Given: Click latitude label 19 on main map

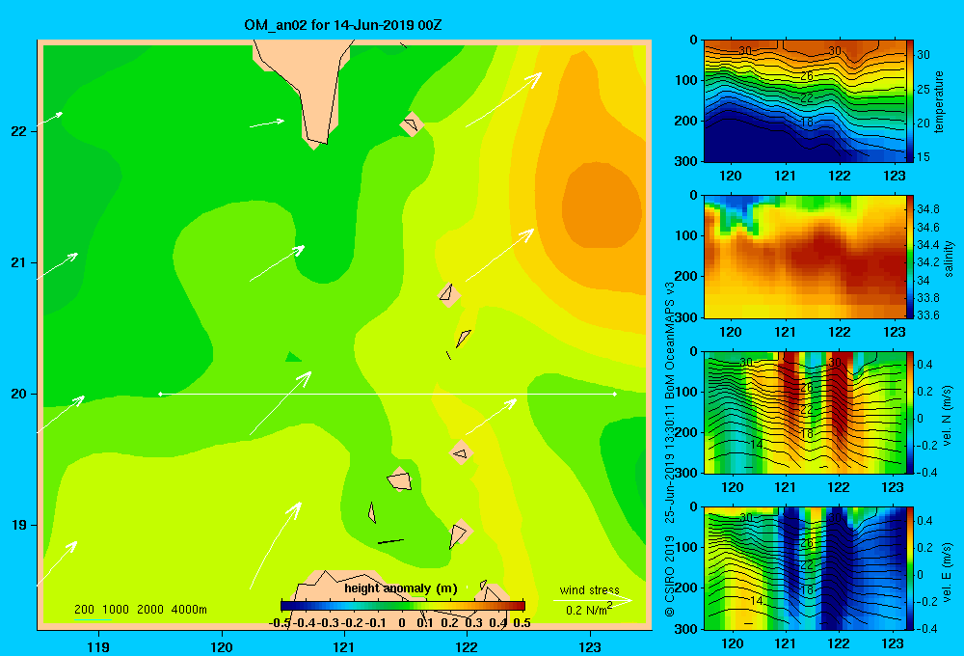Looking at the screenshot, I should (x=19, y=525).
